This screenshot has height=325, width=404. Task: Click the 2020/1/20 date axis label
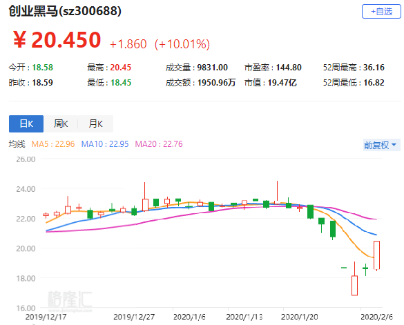click(300, 317)
